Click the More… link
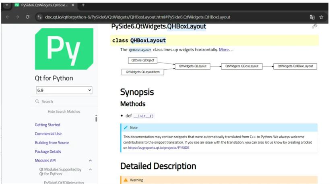Screen dimensions: 330x184 (226, 50)
